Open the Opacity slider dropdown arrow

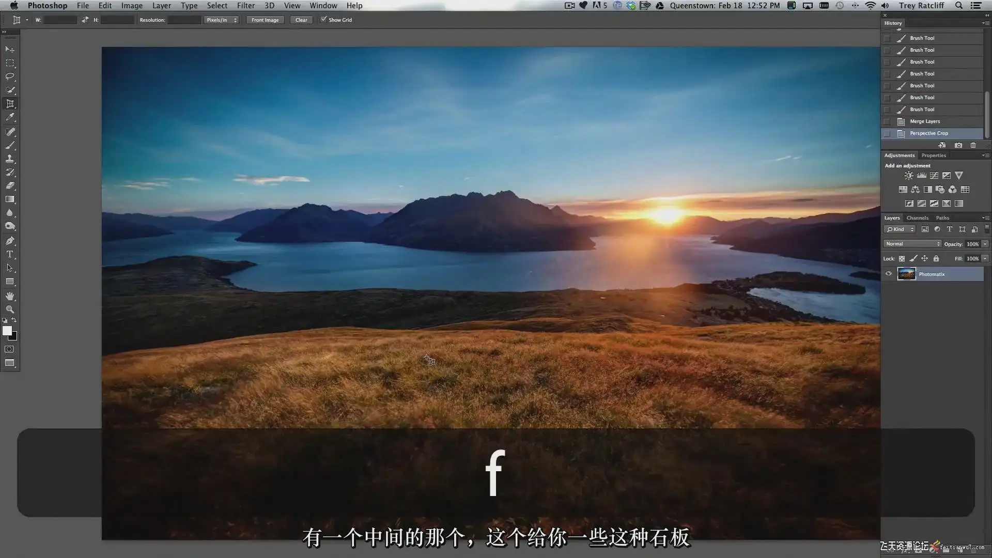point(985,244)
